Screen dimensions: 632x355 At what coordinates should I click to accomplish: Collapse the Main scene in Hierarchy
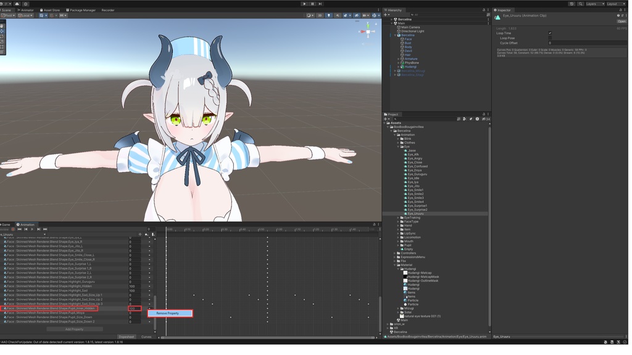(x=391, y=23)
